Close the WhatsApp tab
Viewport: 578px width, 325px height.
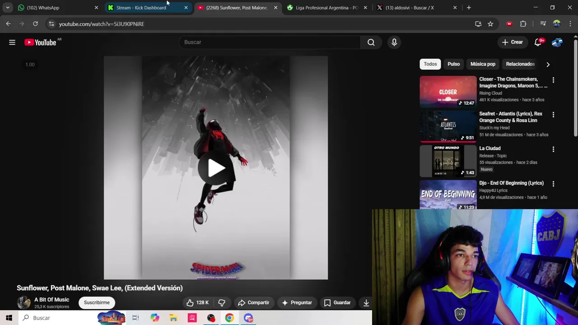tap(96, 8)
